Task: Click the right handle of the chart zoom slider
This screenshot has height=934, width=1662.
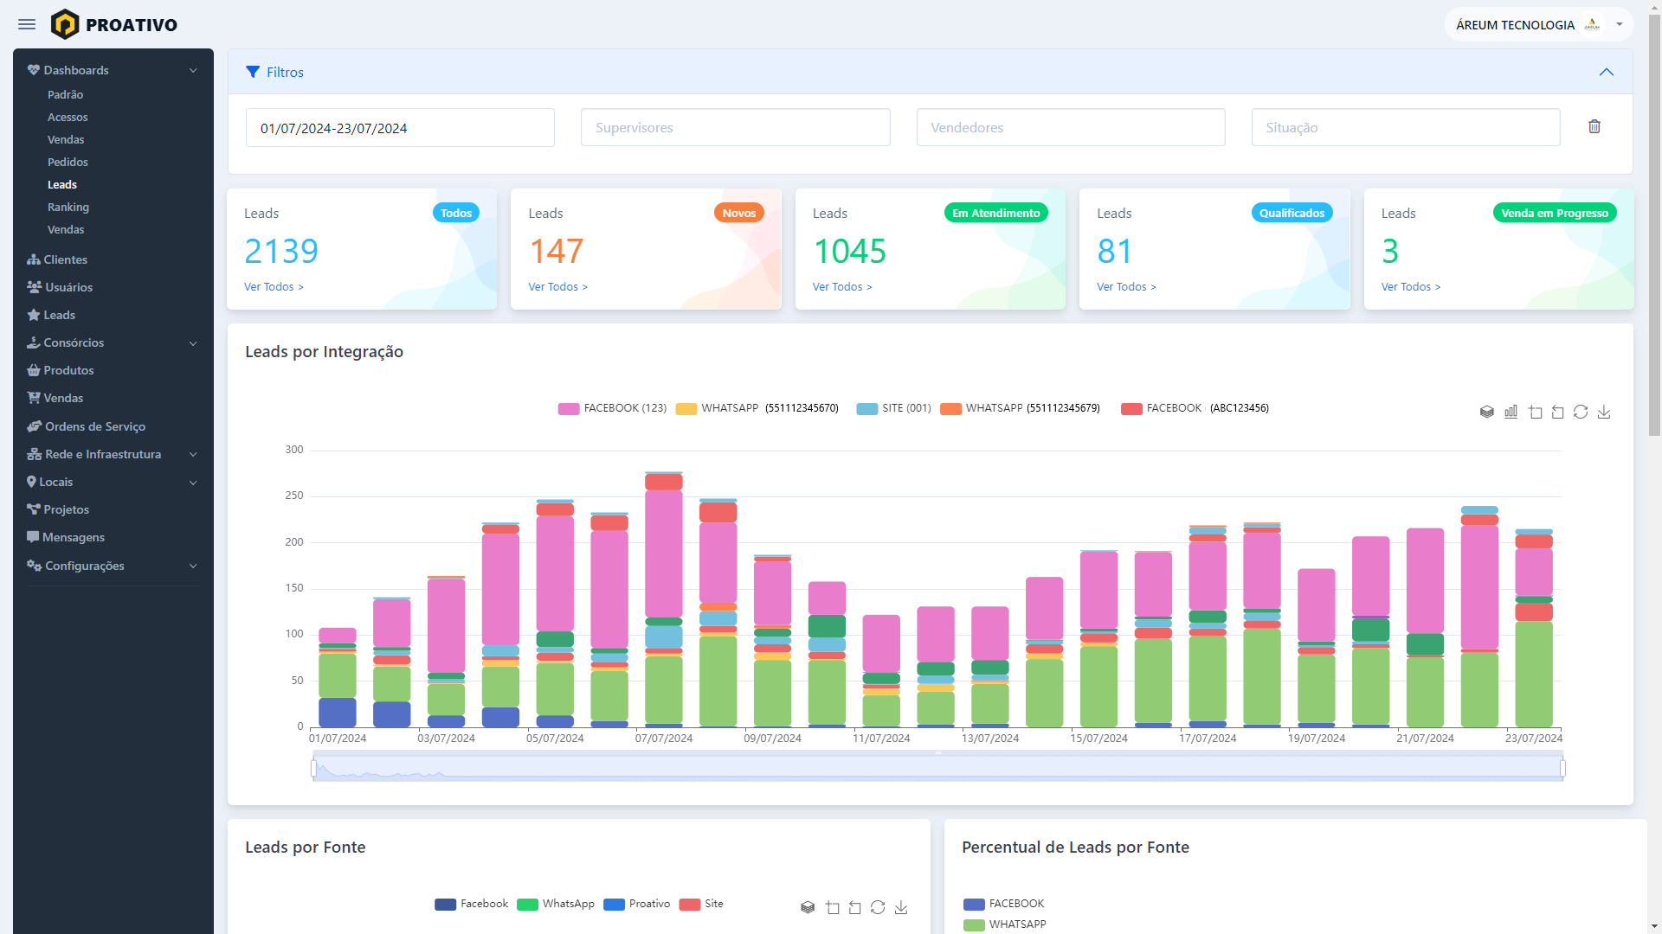Action: tap(1562, 768)
